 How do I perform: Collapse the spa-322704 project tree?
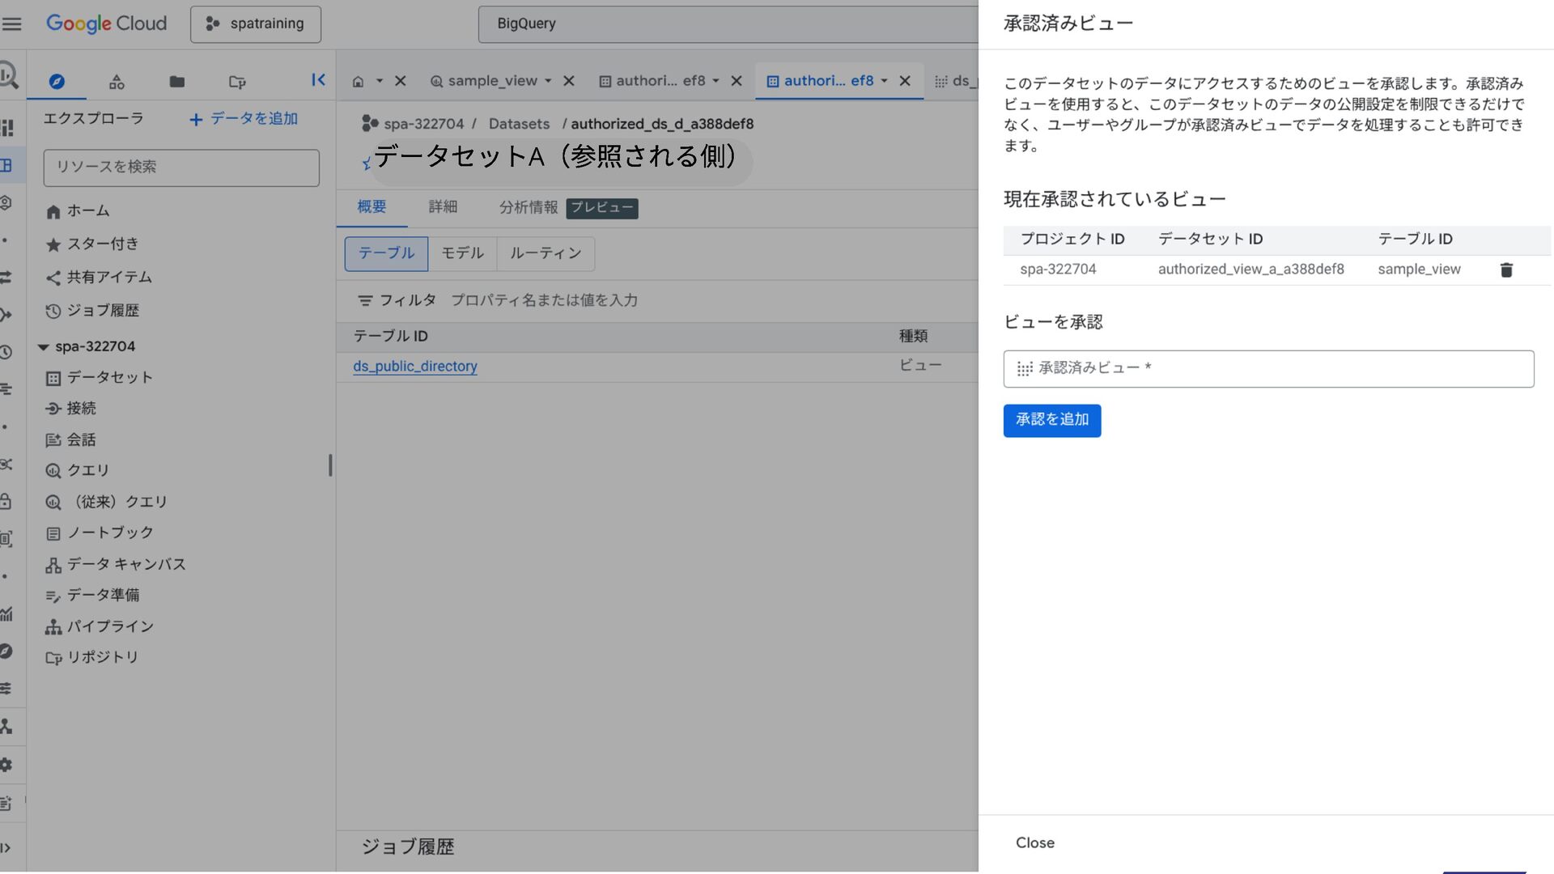(44, 347)
